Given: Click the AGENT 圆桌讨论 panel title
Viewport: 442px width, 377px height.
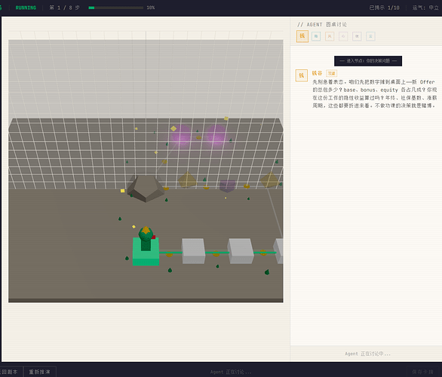Looking at the screenshot, I should pos(322,25).
